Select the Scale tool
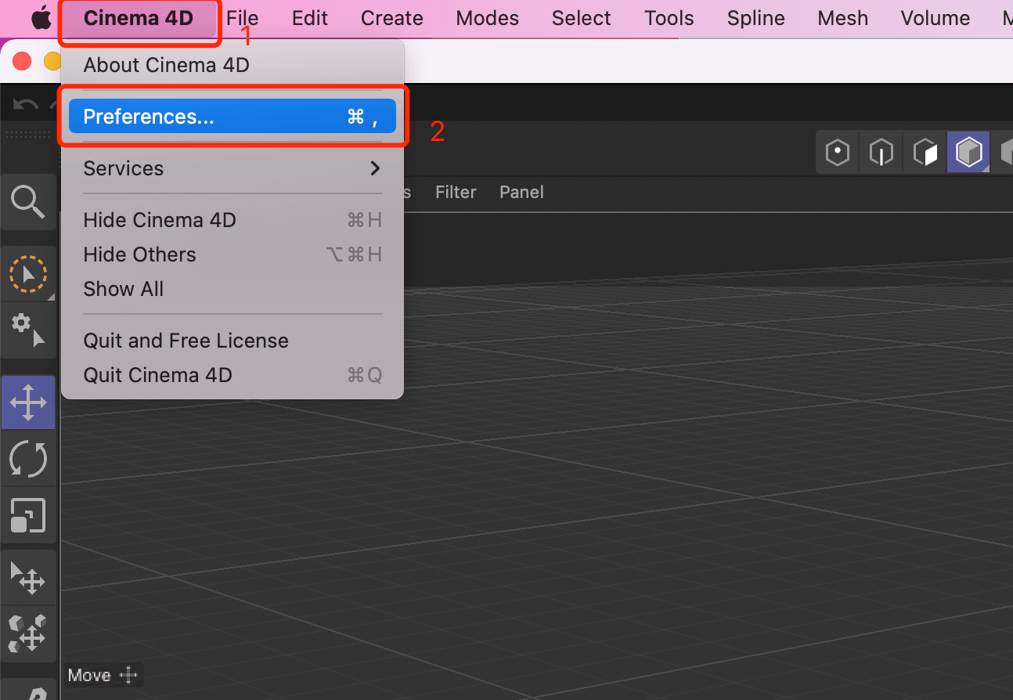The image size is (1013, 700). (x=28, y=516)
